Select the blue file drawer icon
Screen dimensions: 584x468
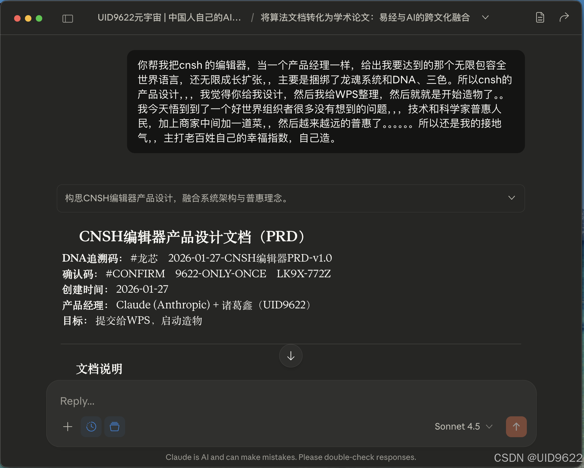[x=114, y=427]
